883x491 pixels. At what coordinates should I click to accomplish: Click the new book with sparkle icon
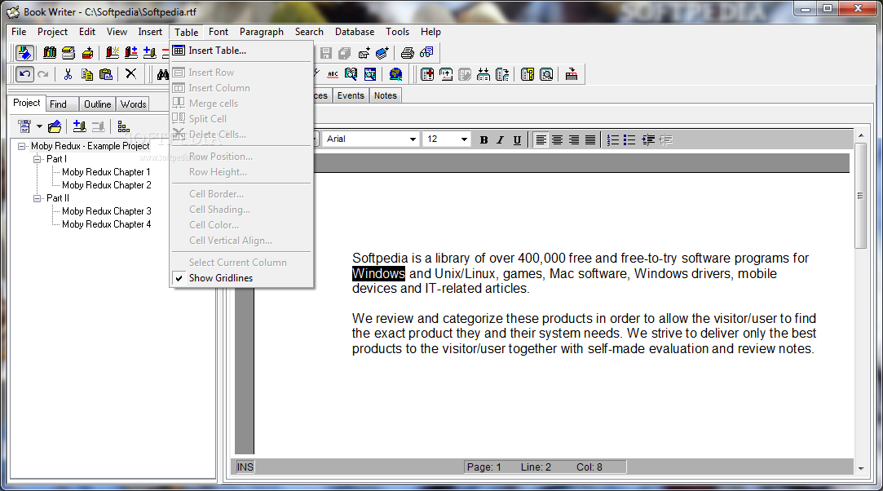(x=113, y=53)
